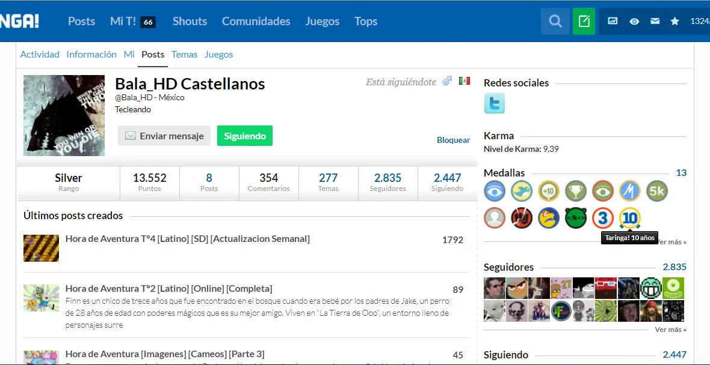This screenshot has height=365, width=710.
Task: Click the male gender symbol icon
Action: [x=447, y=81]
